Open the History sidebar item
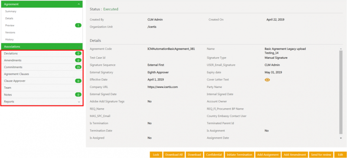 coord(10,39)
